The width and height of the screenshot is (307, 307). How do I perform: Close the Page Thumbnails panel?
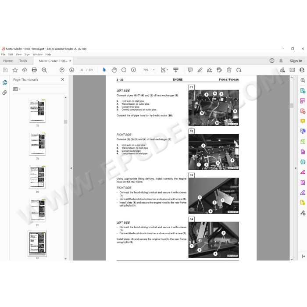(x=62, y=79)
